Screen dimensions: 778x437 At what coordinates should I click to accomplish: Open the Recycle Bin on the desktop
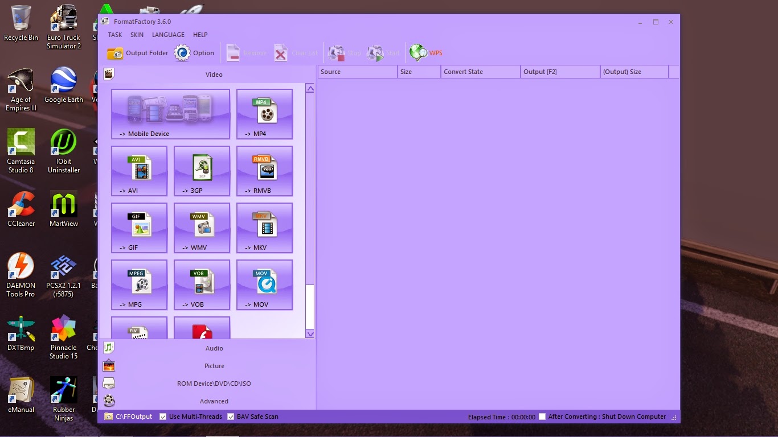(21, 23)
